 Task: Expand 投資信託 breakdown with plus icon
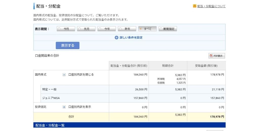pos(64,107)
